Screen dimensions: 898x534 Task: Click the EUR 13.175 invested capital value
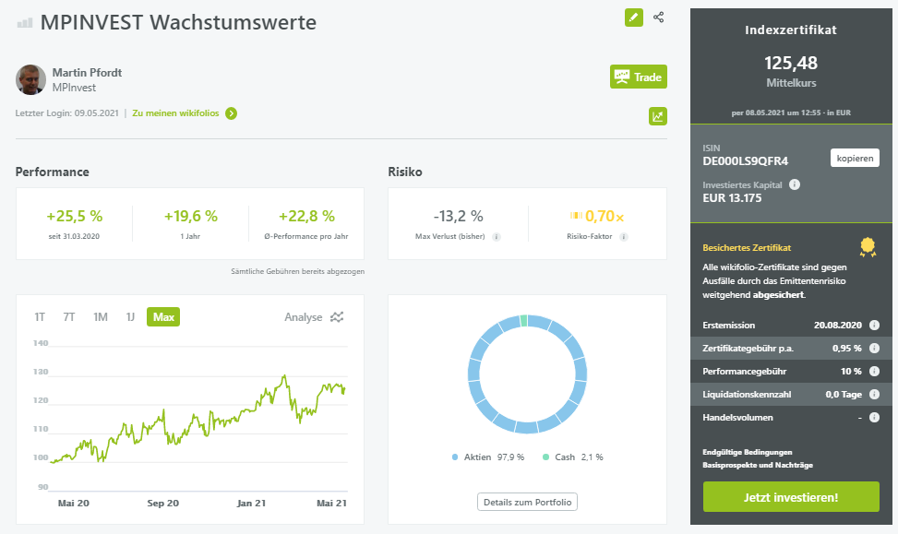(x=732, y=198)
